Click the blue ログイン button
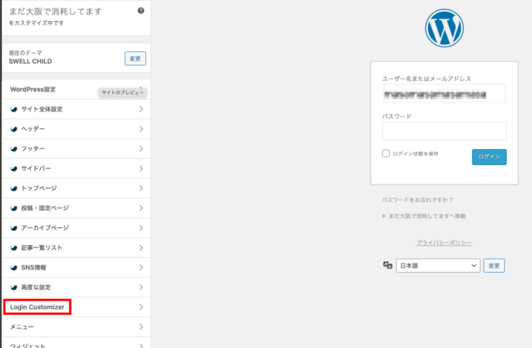Screen dimensions: 532x348 [489, 157]
